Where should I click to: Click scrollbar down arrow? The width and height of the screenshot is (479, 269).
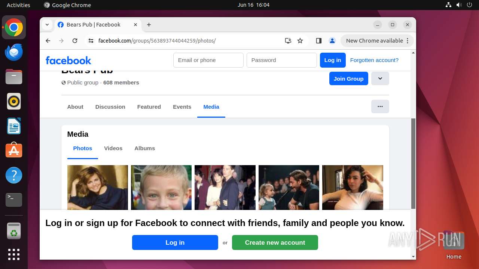pos(414,257)
